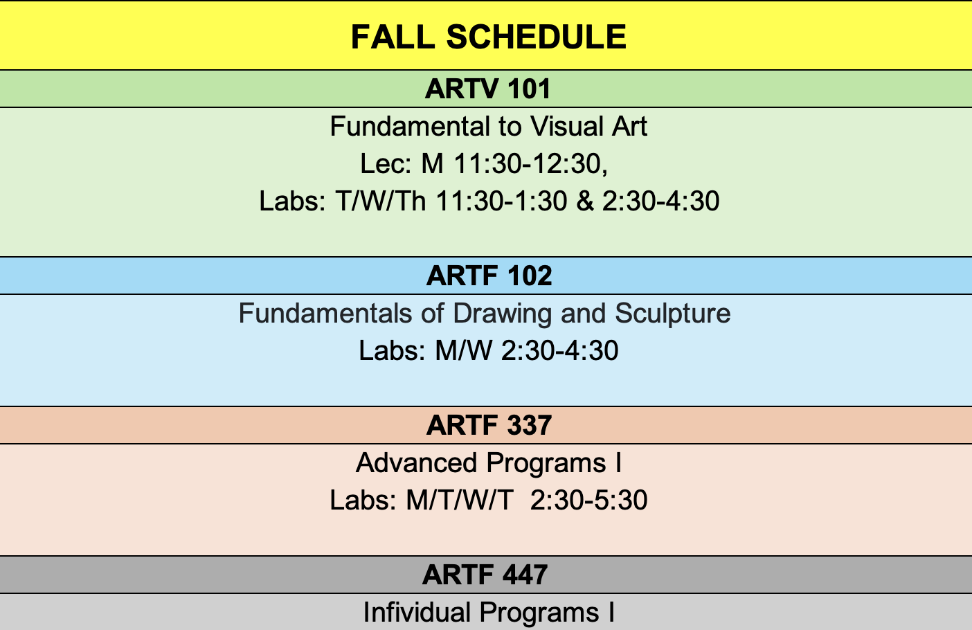Click Fundamentals of Drawing and Sculpture title
The height and width of the screenshot is (630, 972).
tap(484, 314)
